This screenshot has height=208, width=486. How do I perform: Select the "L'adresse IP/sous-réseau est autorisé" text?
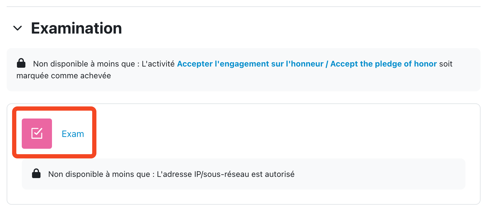tap(225, 174)
